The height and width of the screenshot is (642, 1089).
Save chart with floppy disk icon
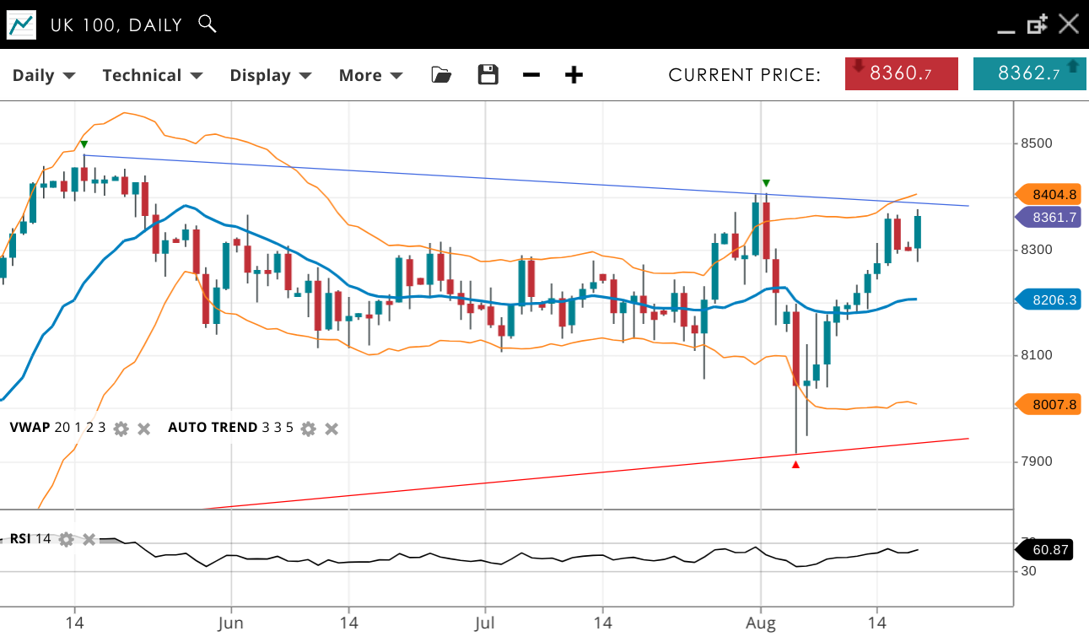coord(488,75)
